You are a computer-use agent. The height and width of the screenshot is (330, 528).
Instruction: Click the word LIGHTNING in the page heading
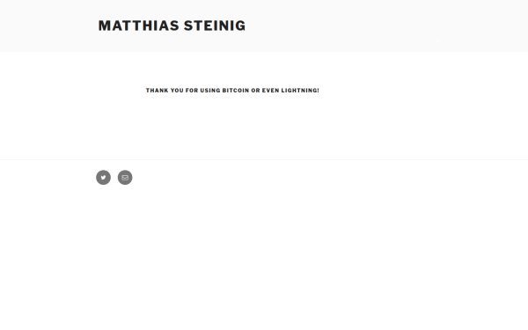click(300, 91)
